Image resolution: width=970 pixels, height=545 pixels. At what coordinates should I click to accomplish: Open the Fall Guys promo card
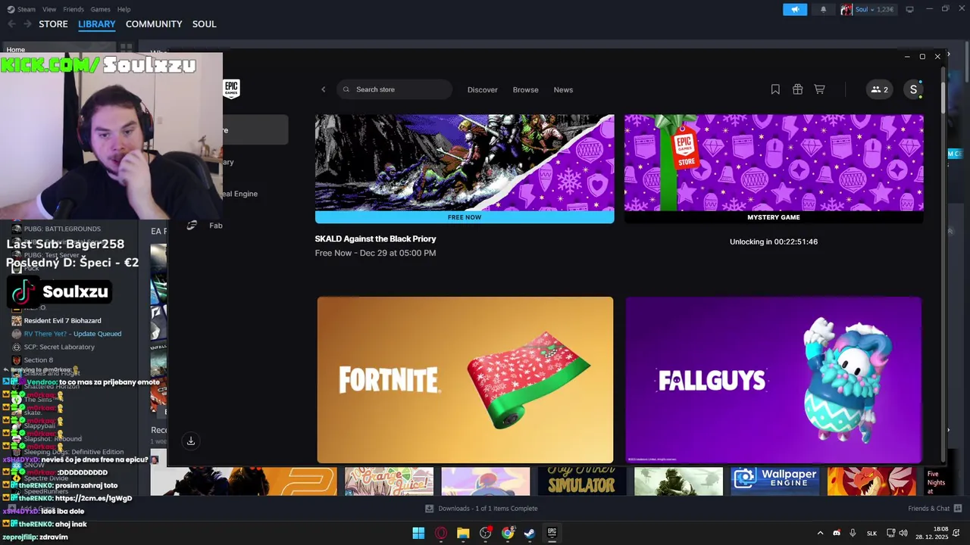click(x=774, y=379)
